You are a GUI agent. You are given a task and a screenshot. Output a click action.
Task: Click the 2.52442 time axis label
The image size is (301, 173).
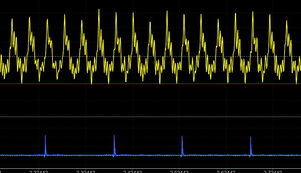tap(179, 172)
